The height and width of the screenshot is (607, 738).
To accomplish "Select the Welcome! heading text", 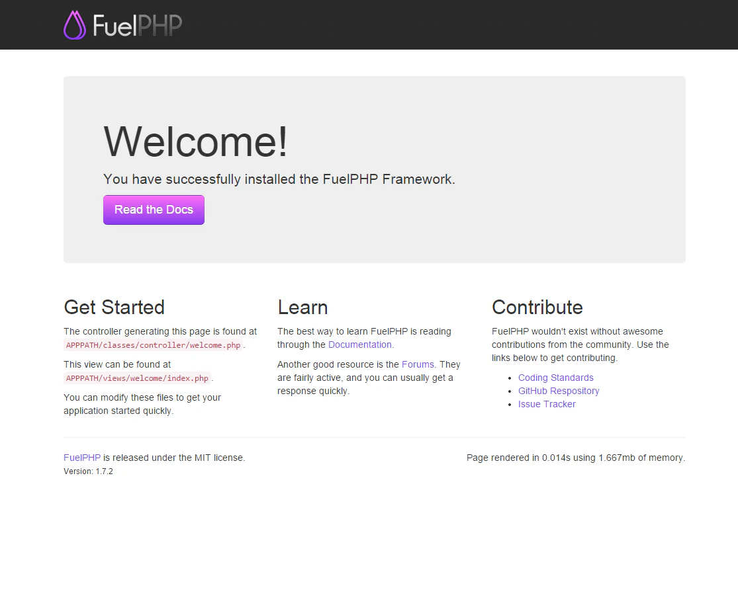I will click(x=195, y=141).
